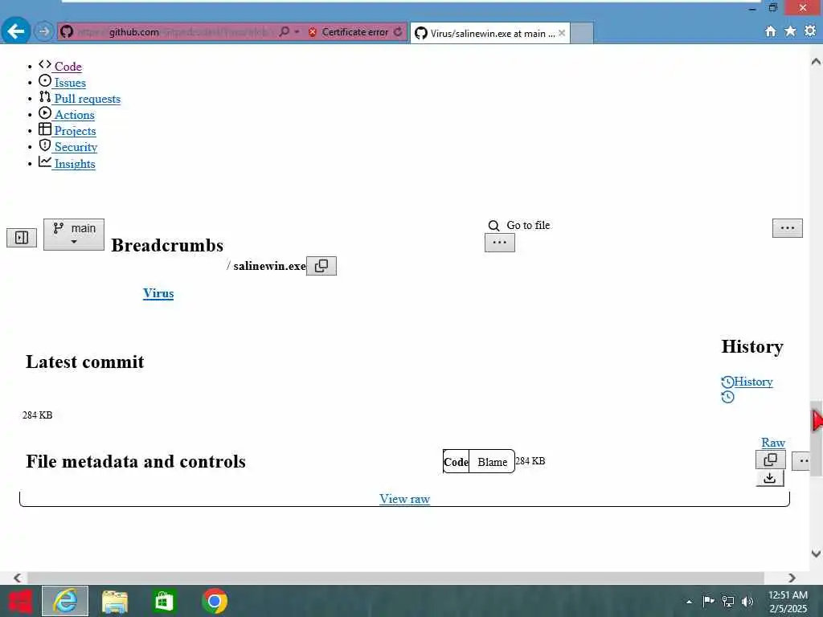Open the Issues link
This screenshot has width=823, height=617.
click(70, 83)
